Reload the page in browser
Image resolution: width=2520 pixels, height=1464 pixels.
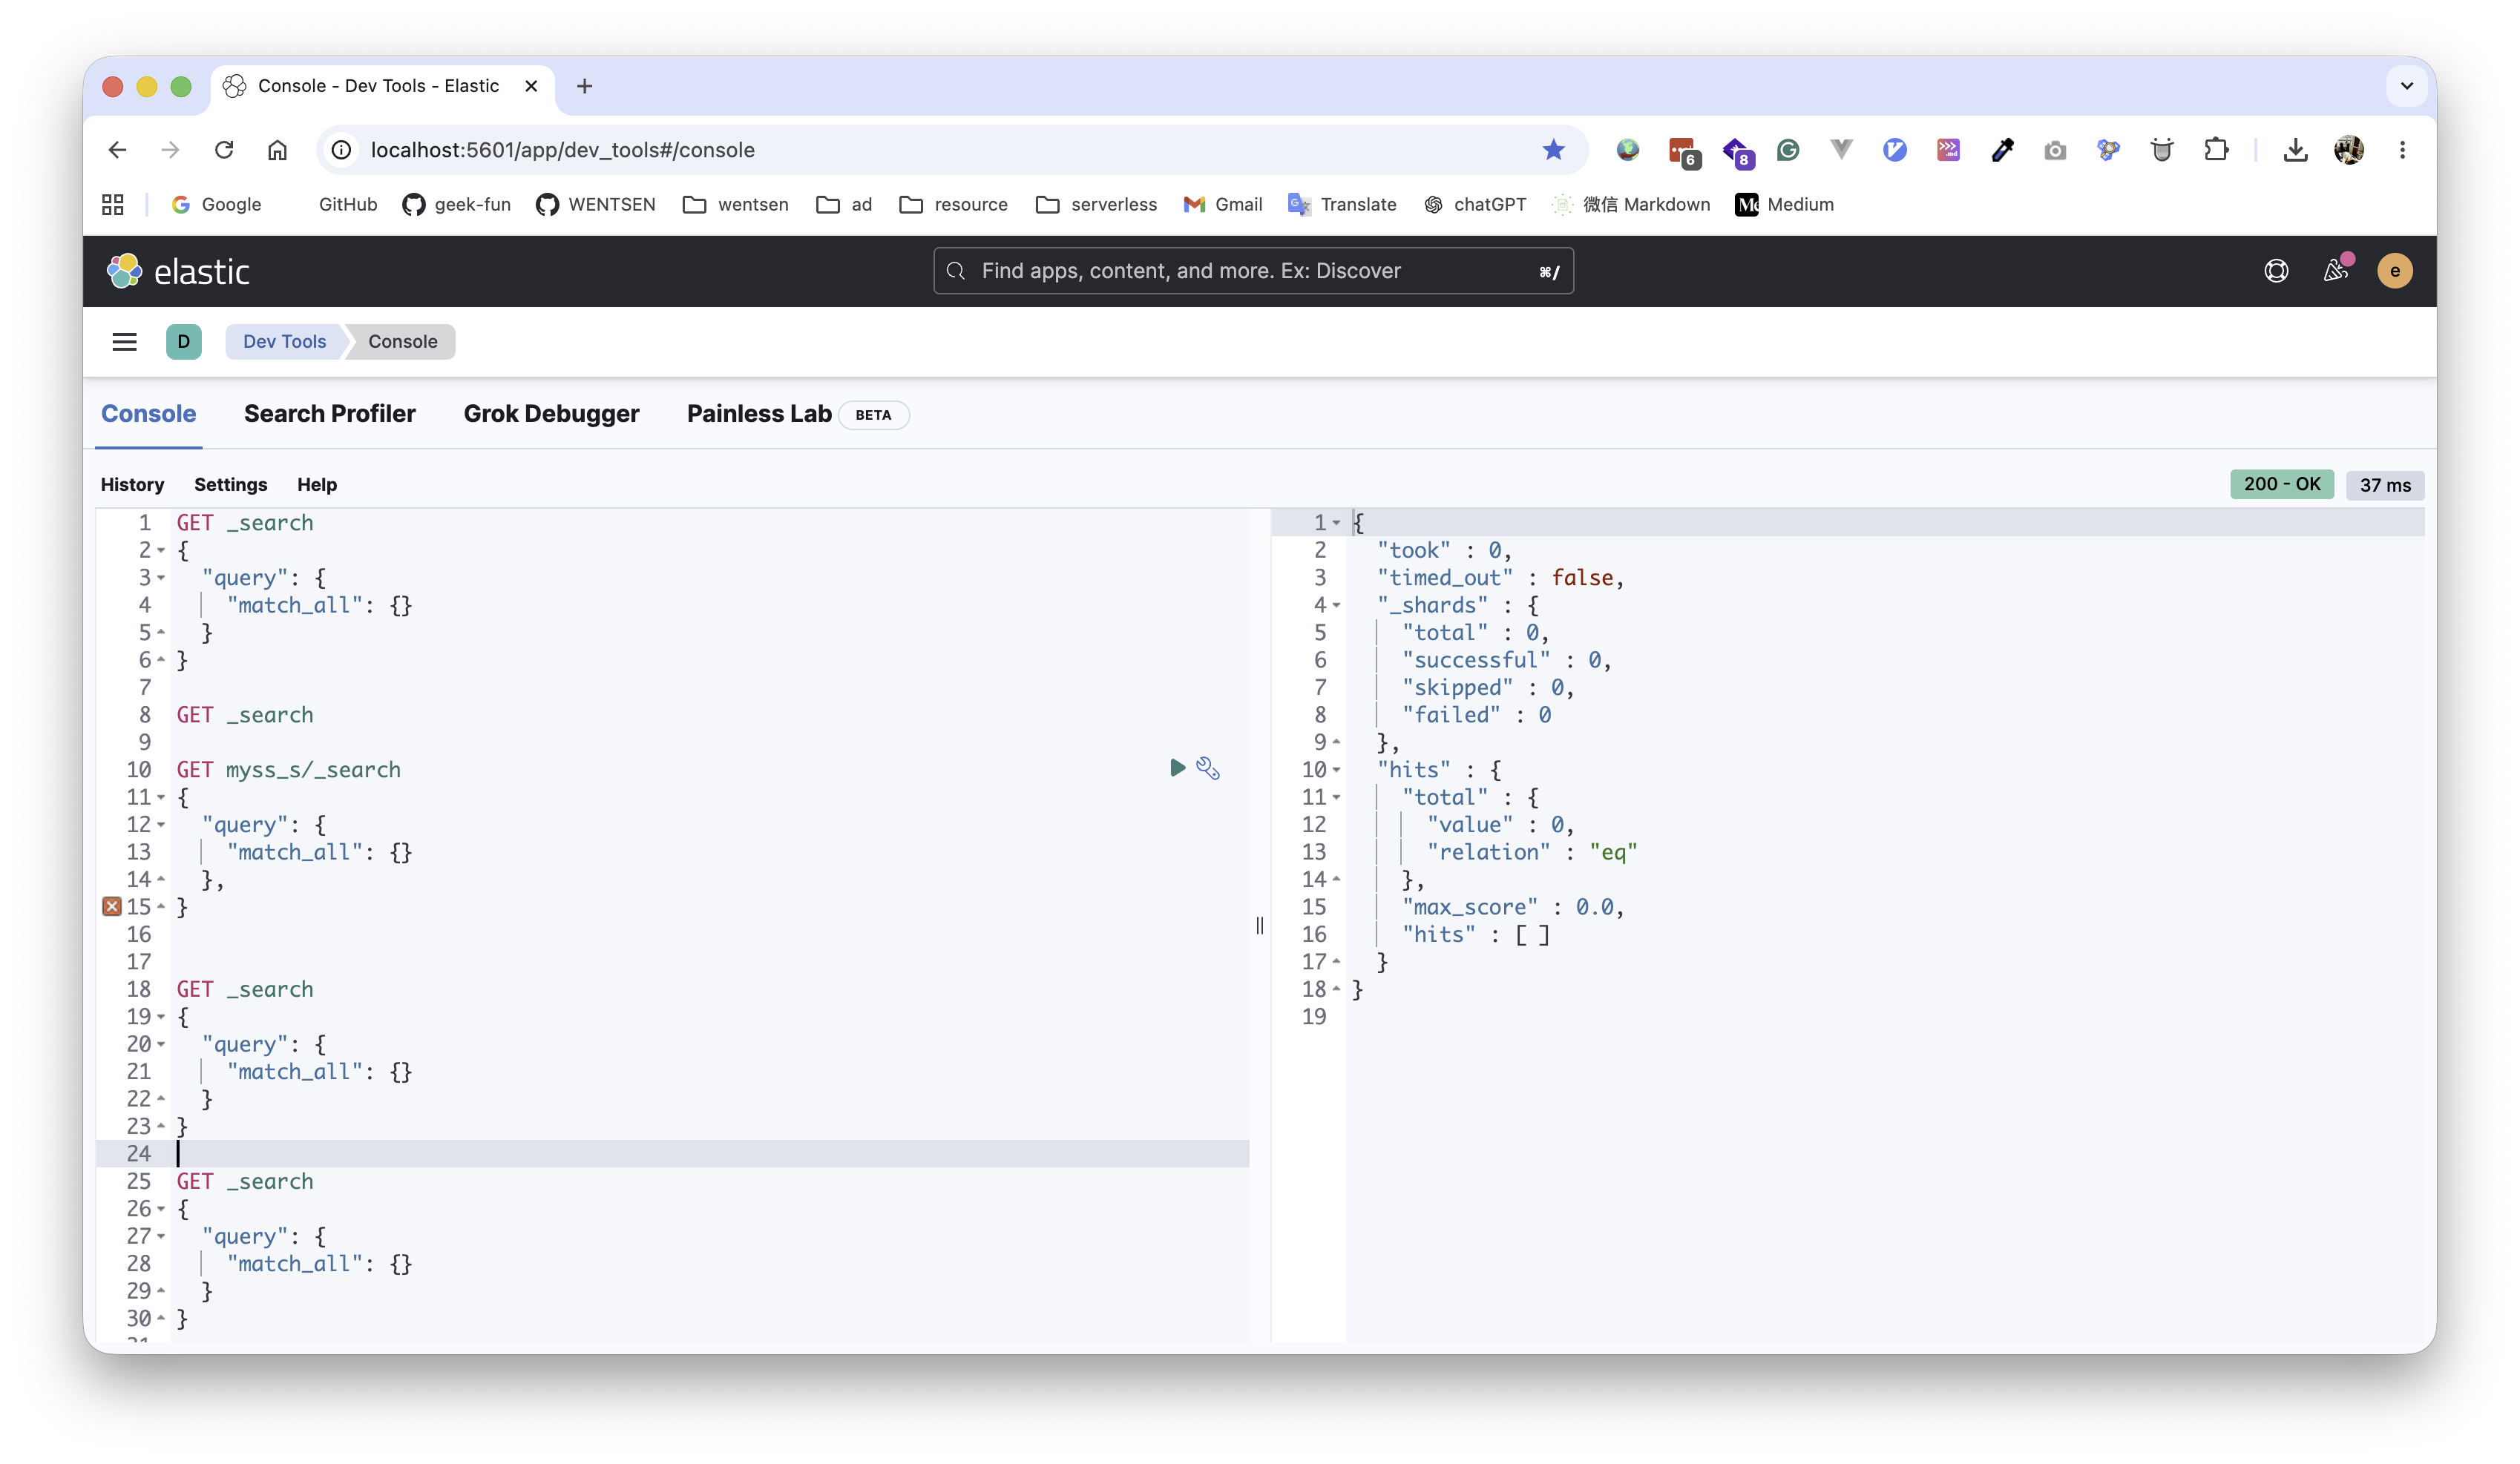(224, 150)
